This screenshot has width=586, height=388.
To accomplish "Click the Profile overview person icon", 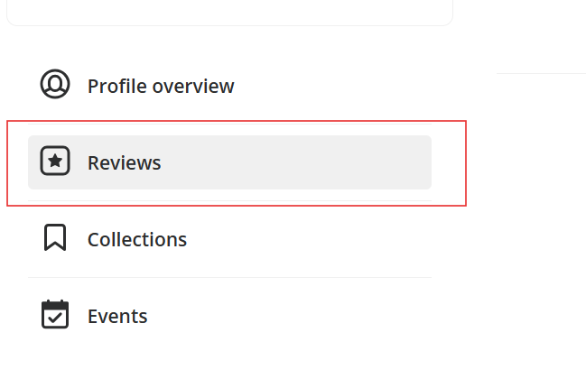I will pyautogui.click(x=55, y=85).
